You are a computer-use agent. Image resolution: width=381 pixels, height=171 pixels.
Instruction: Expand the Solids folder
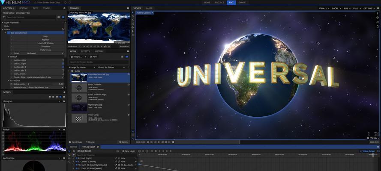[69, 71]
